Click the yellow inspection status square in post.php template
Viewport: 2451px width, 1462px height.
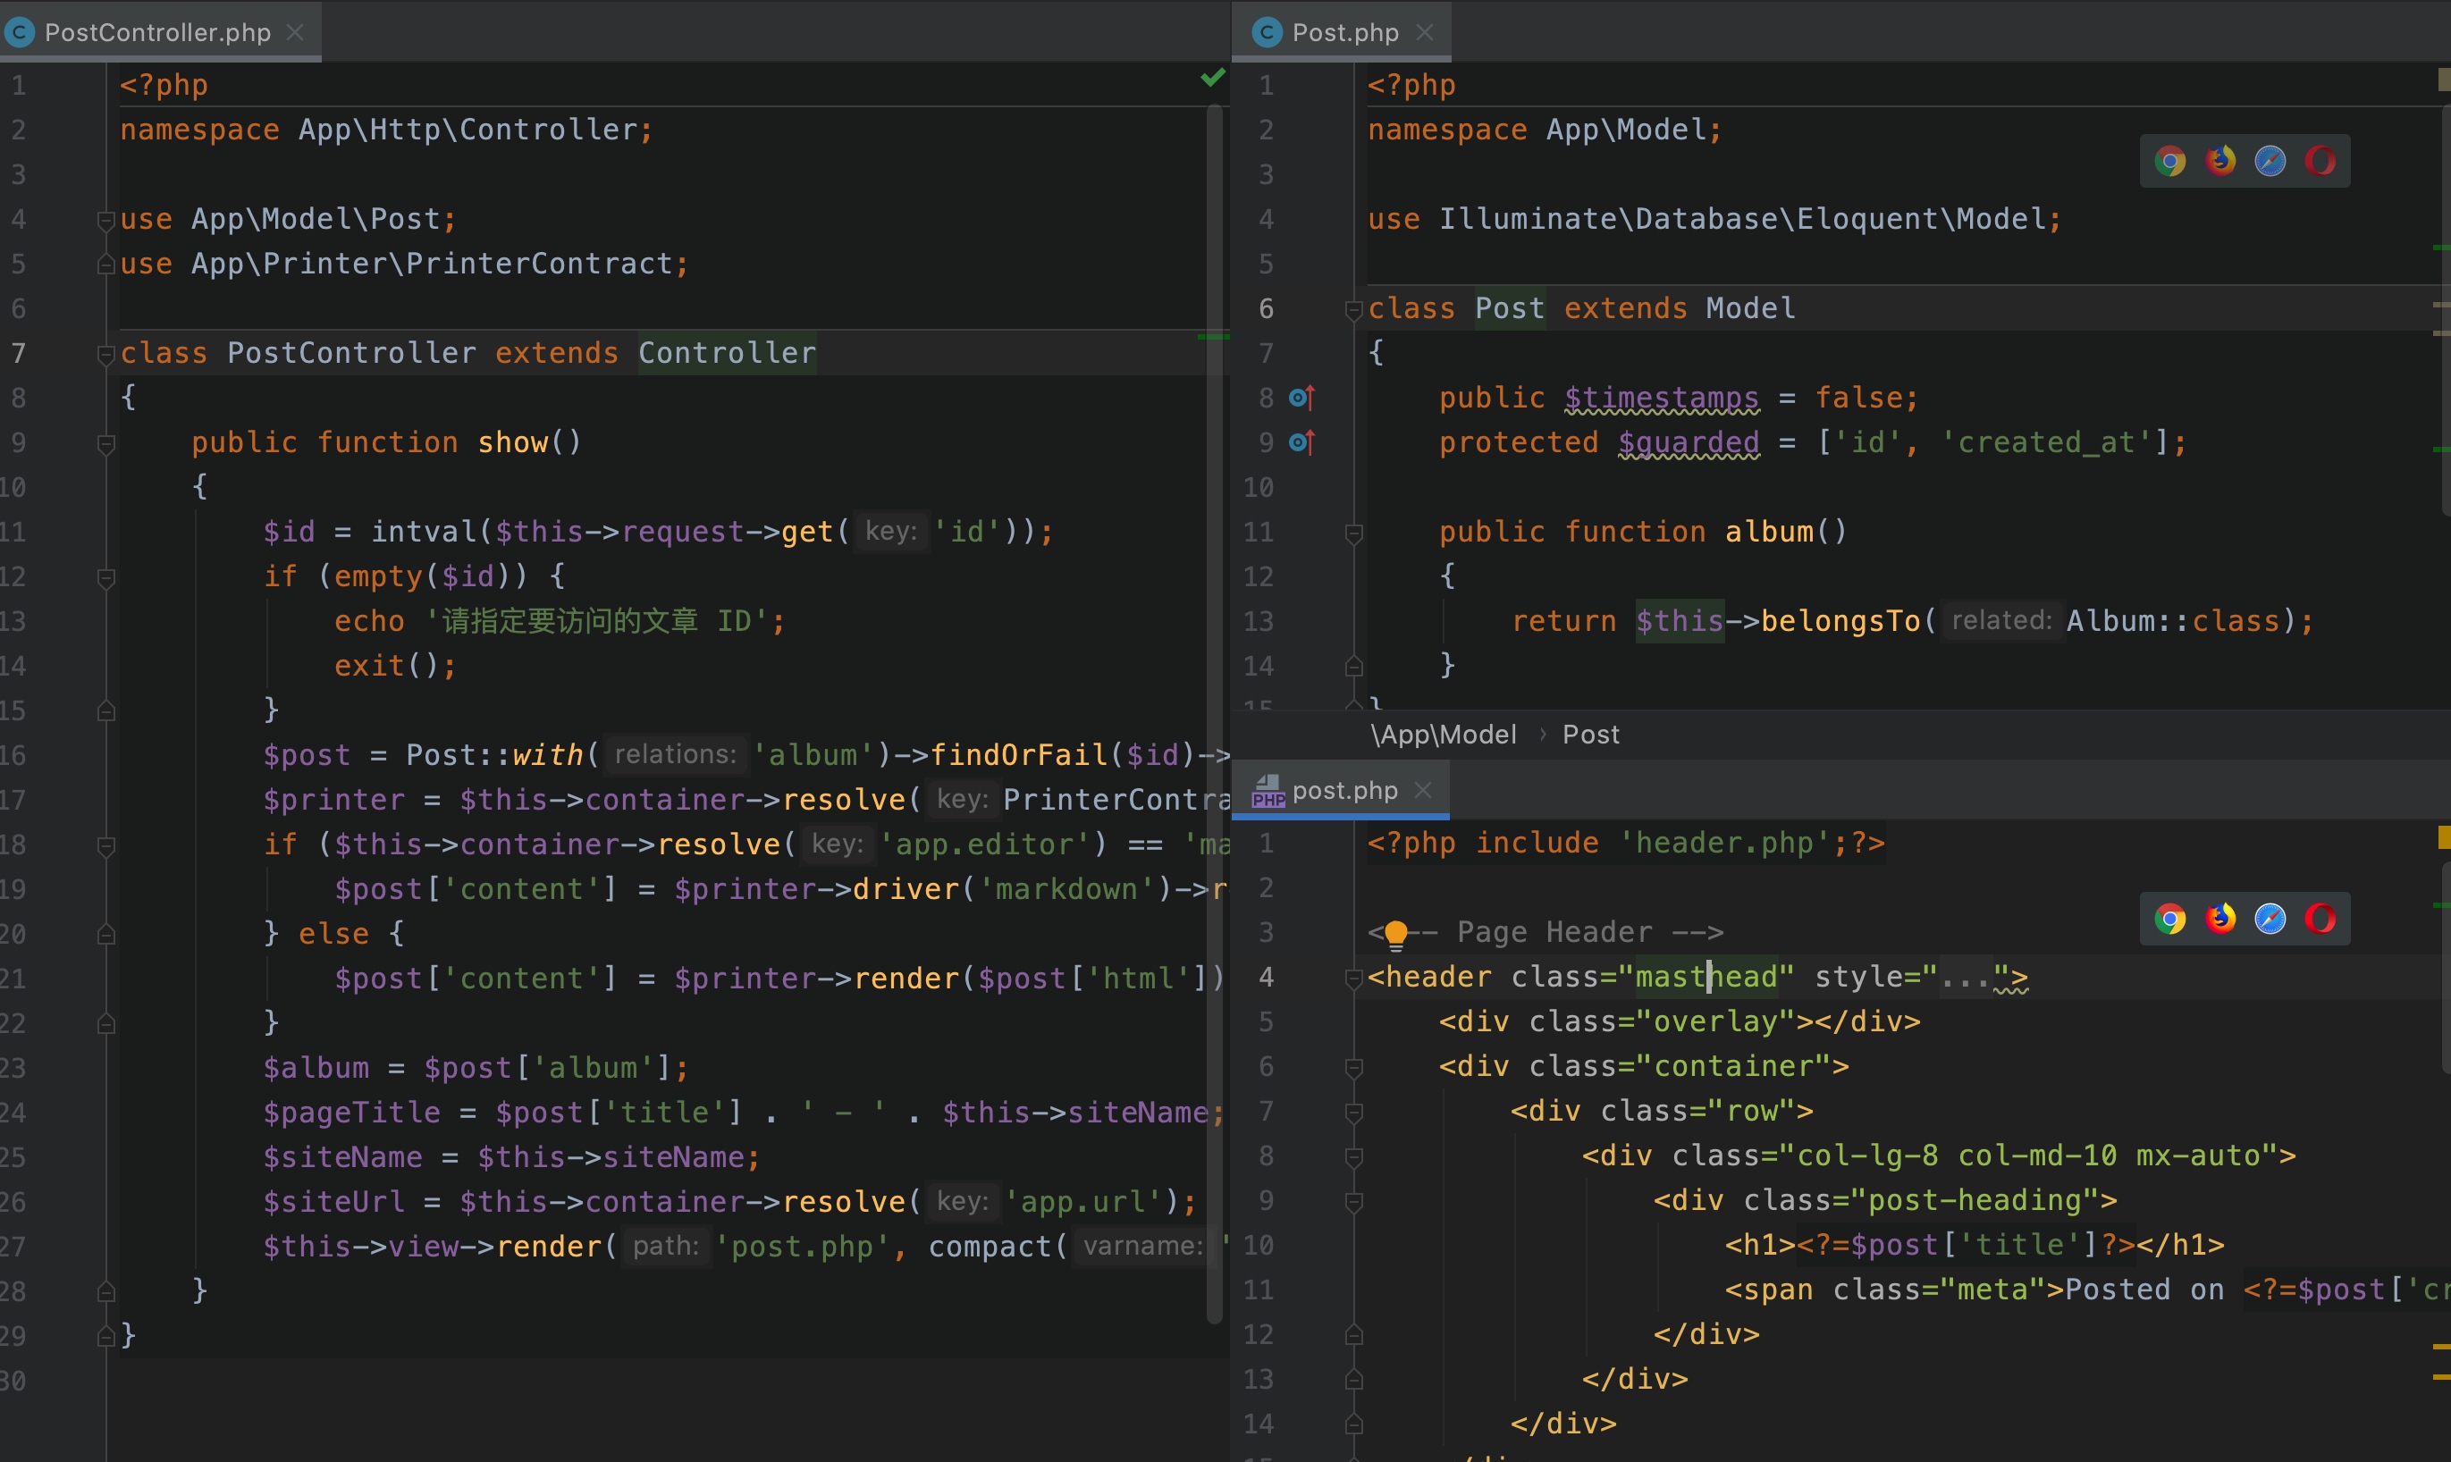[2443, 837]
